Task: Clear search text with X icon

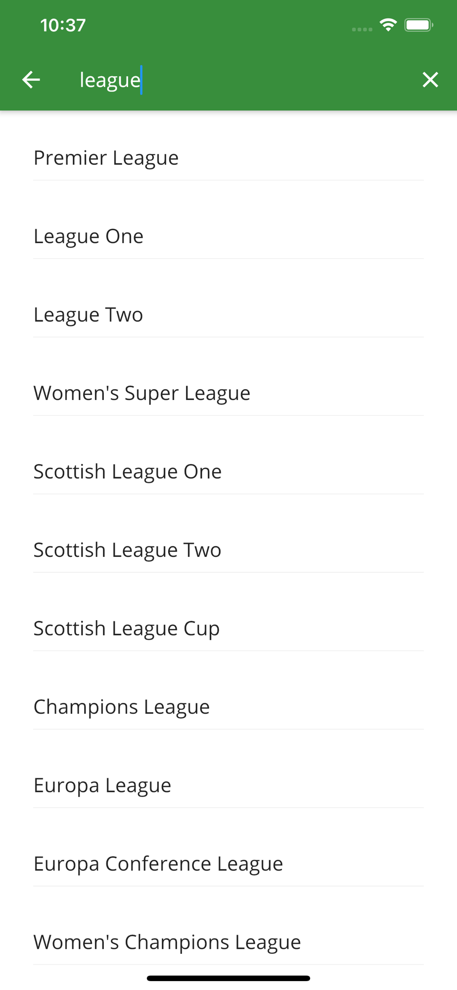Action: (430, 79)
